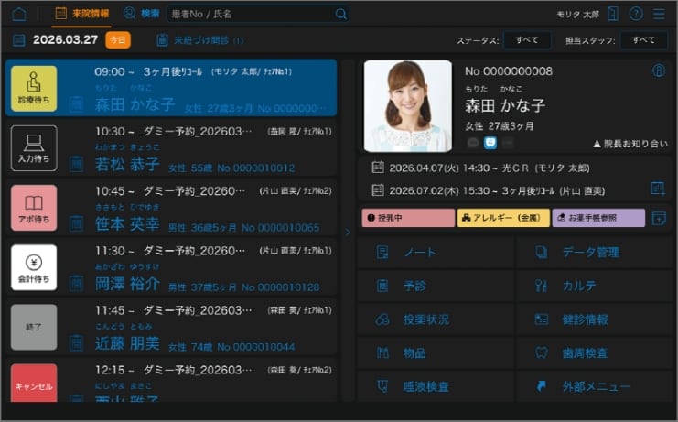
Task: Click the お薬手帳参照 alert tag
Action: [x=598, y=218]
